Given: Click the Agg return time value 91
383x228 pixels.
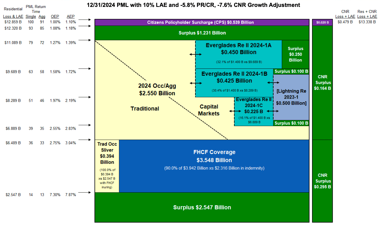Looking at the screenshot, I should pyautogui.click(x=42, y=22).
